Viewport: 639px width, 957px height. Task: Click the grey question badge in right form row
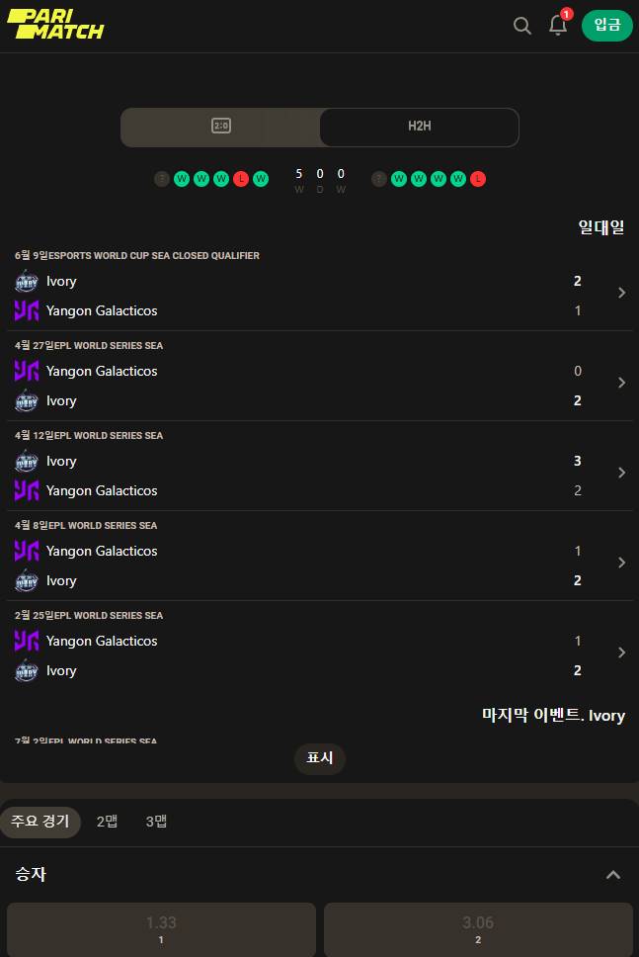tap(379, 179)
